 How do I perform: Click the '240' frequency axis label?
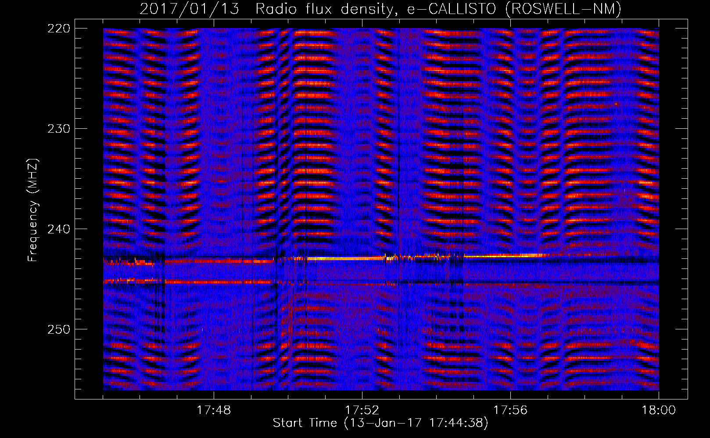click(58, 229)
